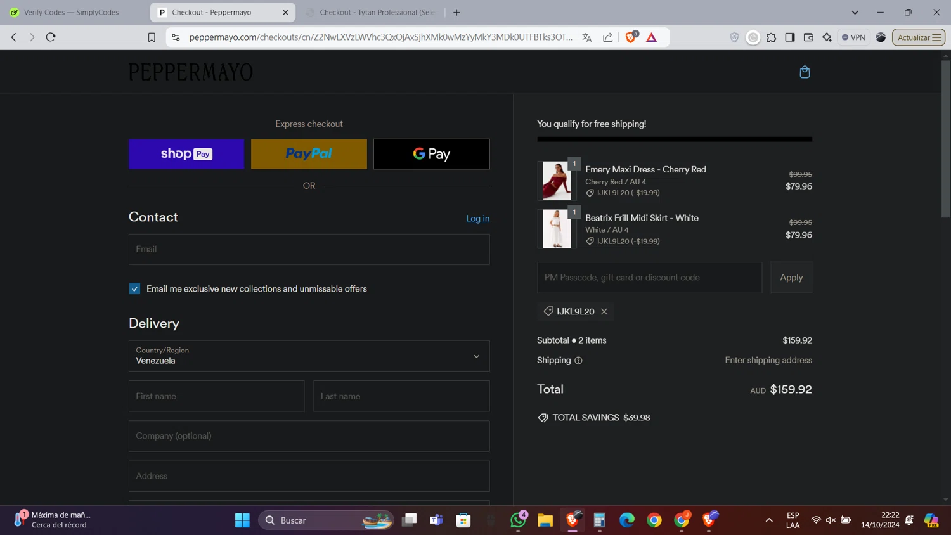Pay with Shop Pay
The height and width of the screenshot is (535, 951).
pyautogui.click(x=186, y=154)
